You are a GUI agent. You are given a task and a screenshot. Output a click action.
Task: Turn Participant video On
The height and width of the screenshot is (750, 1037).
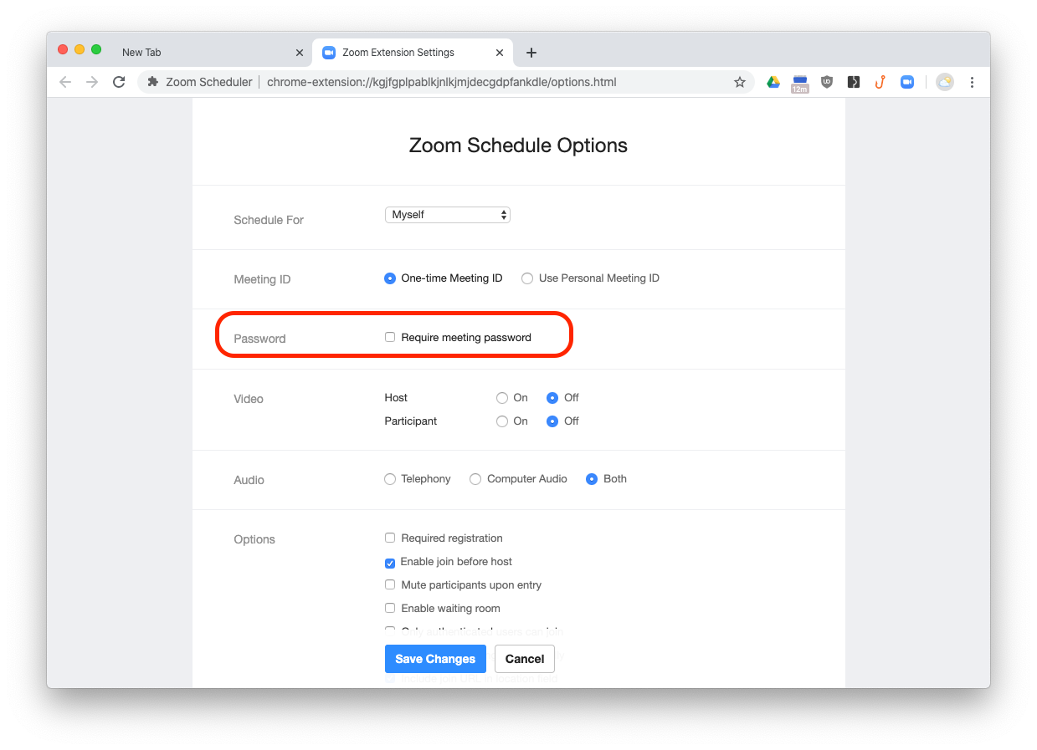[502, 421]
